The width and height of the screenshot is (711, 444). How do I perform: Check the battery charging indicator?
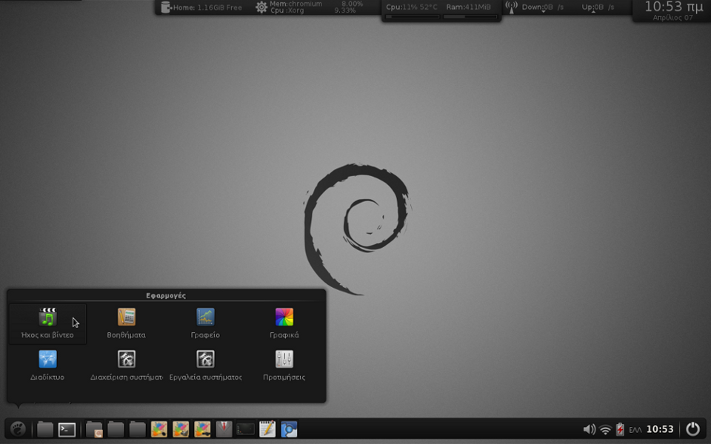point(620,429)
